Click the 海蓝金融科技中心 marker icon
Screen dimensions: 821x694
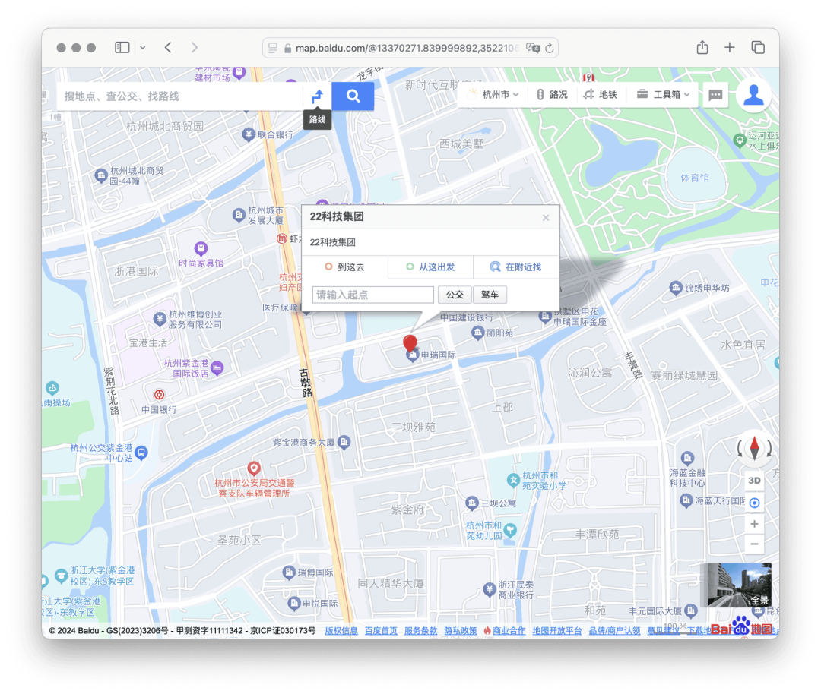[x=687, y=458]
